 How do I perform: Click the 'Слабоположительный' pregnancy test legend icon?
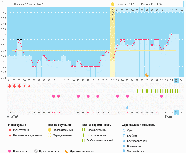pos(83,140)
